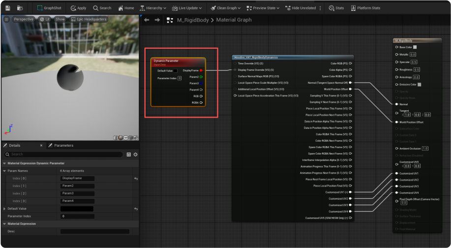
Task: Collapse the Param Names array
Action: 4,170
